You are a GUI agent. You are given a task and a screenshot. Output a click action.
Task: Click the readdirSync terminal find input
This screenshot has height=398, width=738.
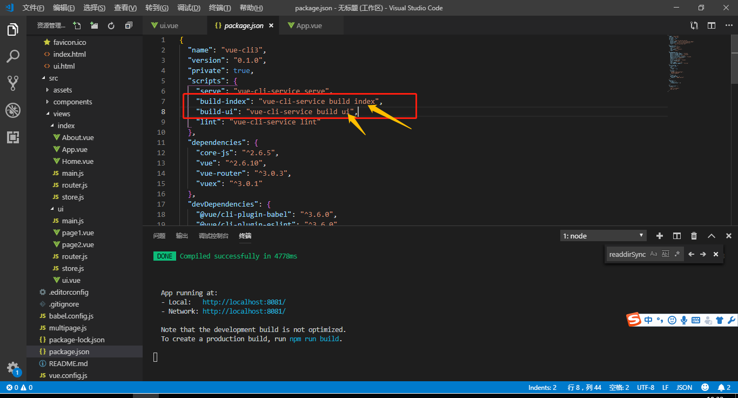[x=627, y=254]
